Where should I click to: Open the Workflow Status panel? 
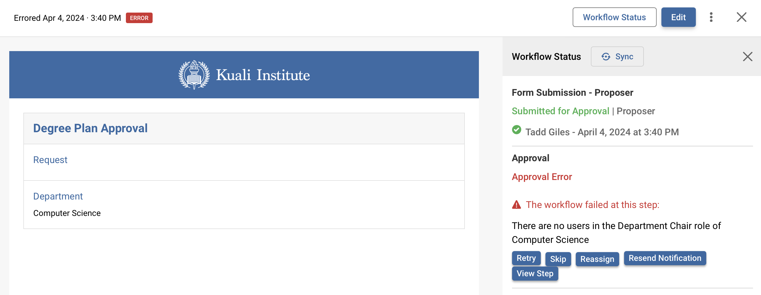pos(615,17)
